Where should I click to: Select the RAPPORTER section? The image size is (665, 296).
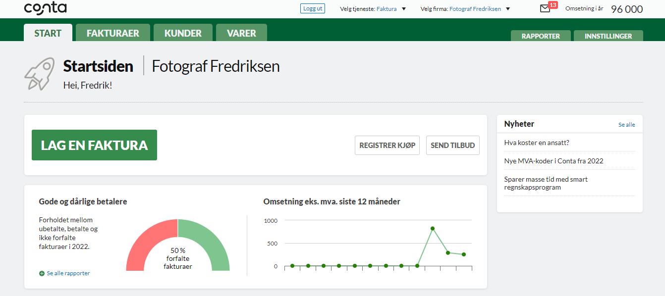point(541,36)
